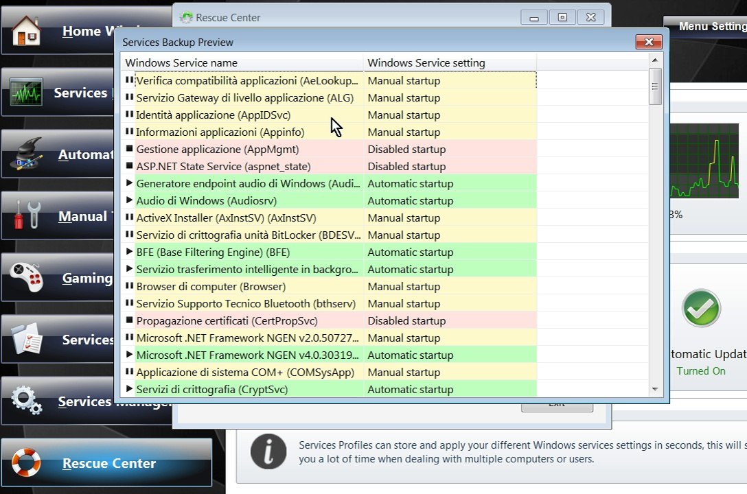Click the play icon beside Audiosrv service
Viewport: 747px width, 494px height.
129,200
